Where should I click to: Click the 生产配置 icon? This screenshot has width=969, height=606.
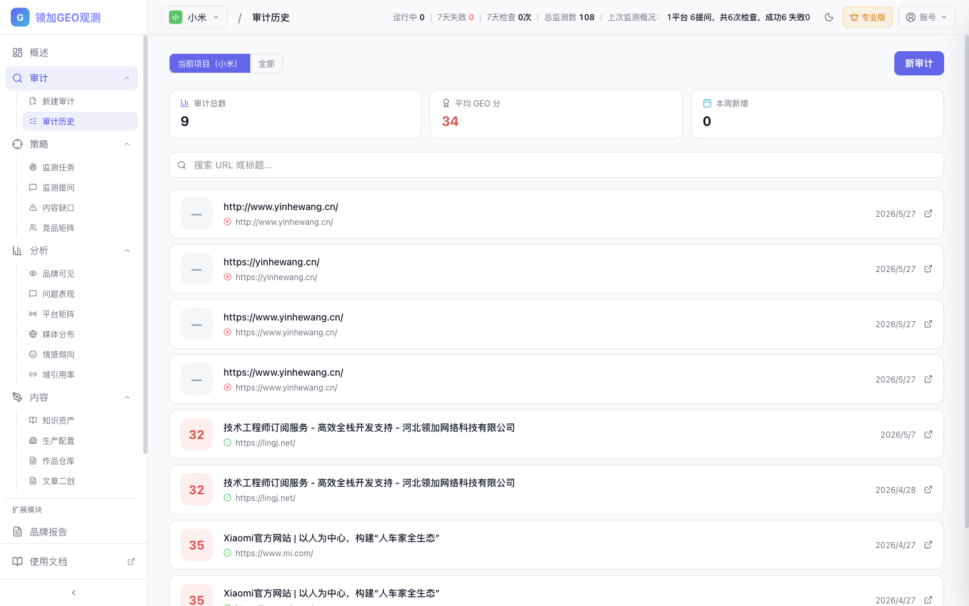33,440
